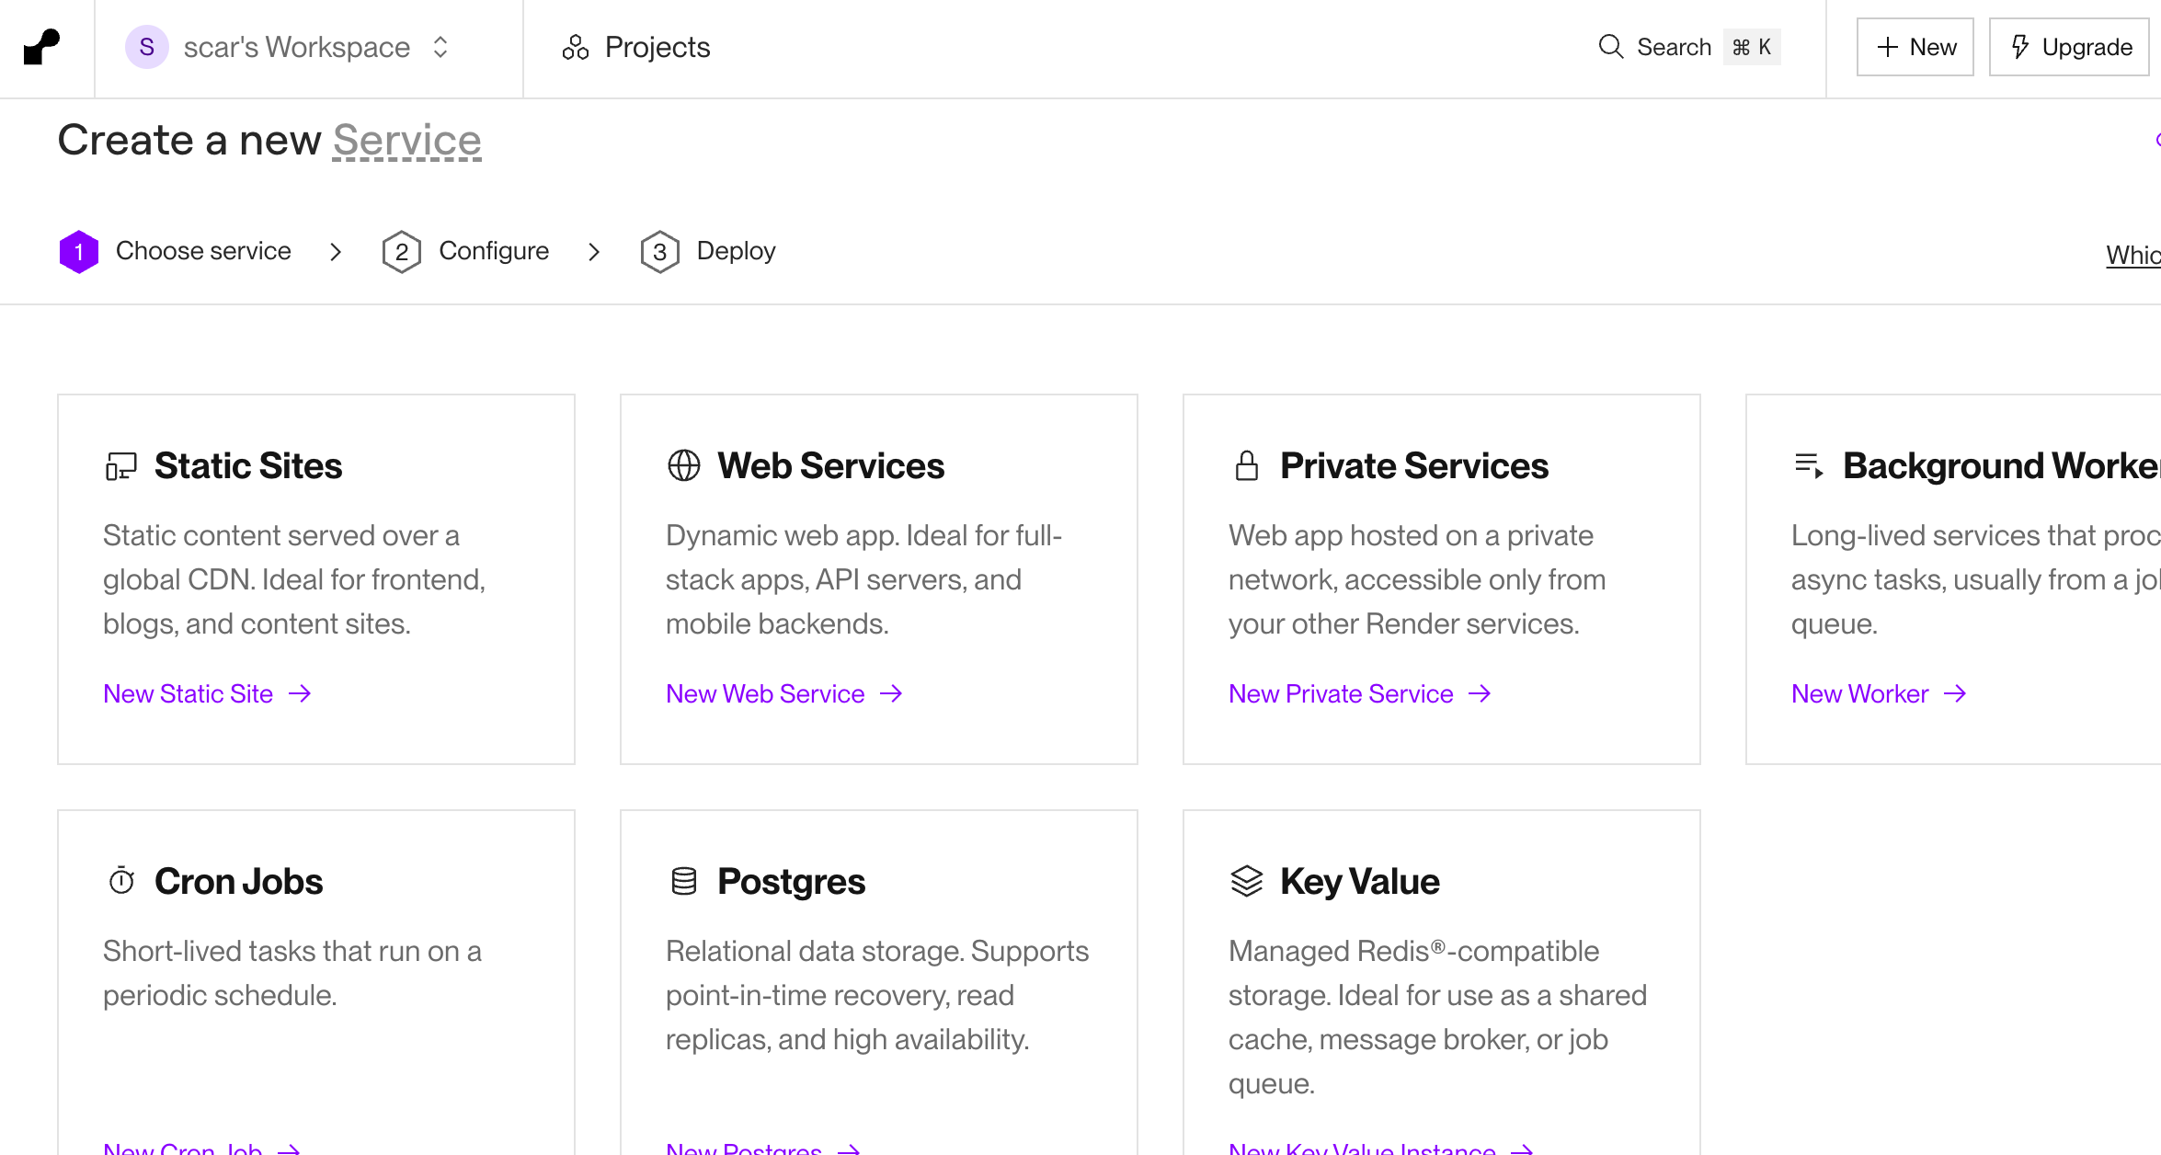Click the Private Services lock icon

point(1246,466)
